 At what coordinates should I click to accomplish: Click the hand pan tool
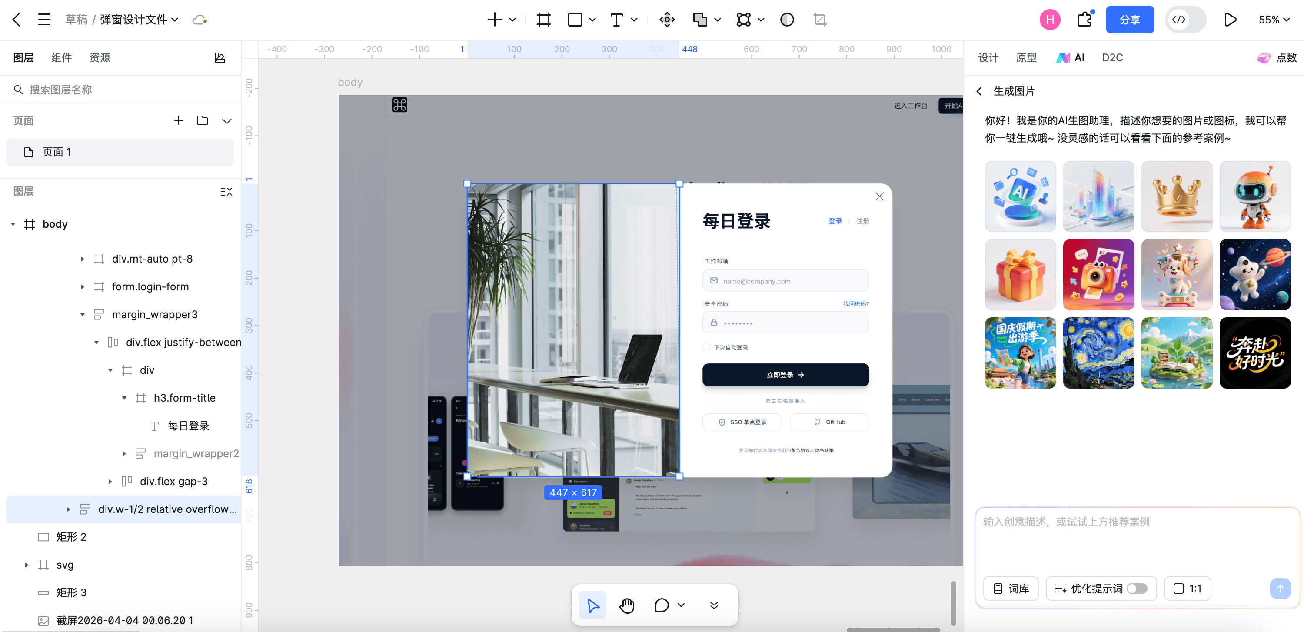(626, 605)
